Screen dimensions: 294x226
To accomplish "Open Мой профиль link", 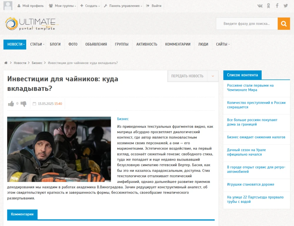I will pyautogui.click(x=30, y=6).
